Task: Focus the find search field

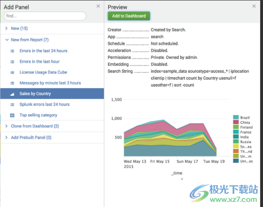Action: pyautogui.click(x=45, y=16)
